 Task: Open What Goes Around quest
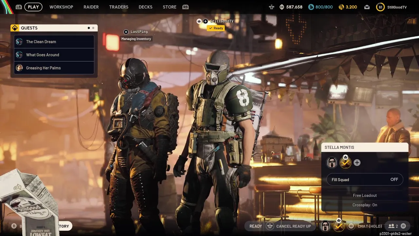pos(54,55)
